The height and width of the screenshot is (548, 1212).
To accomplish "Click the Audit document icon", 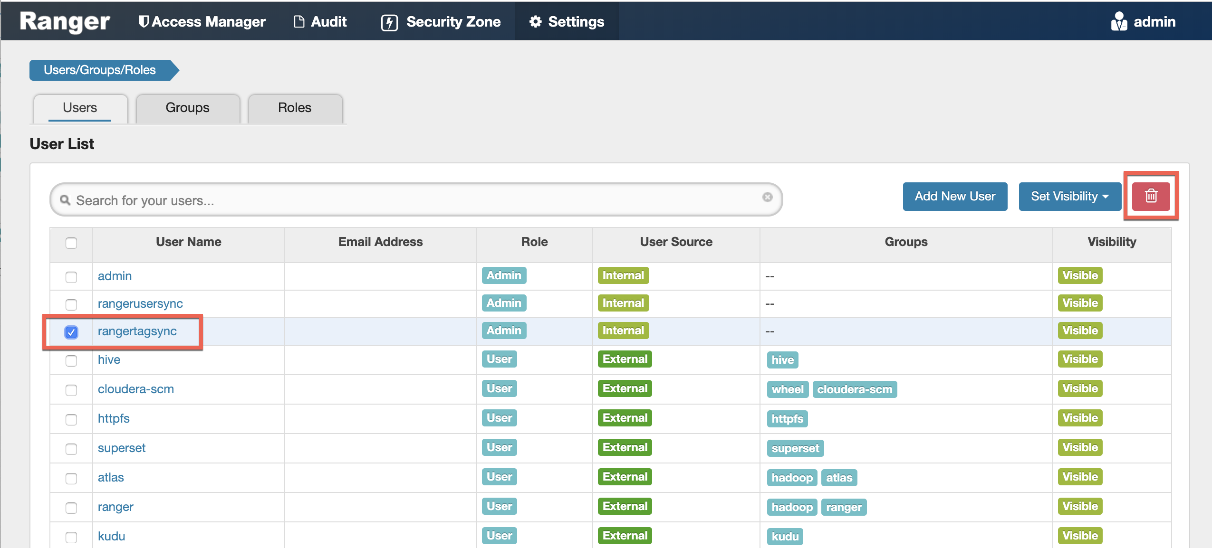I will [299, 22].
